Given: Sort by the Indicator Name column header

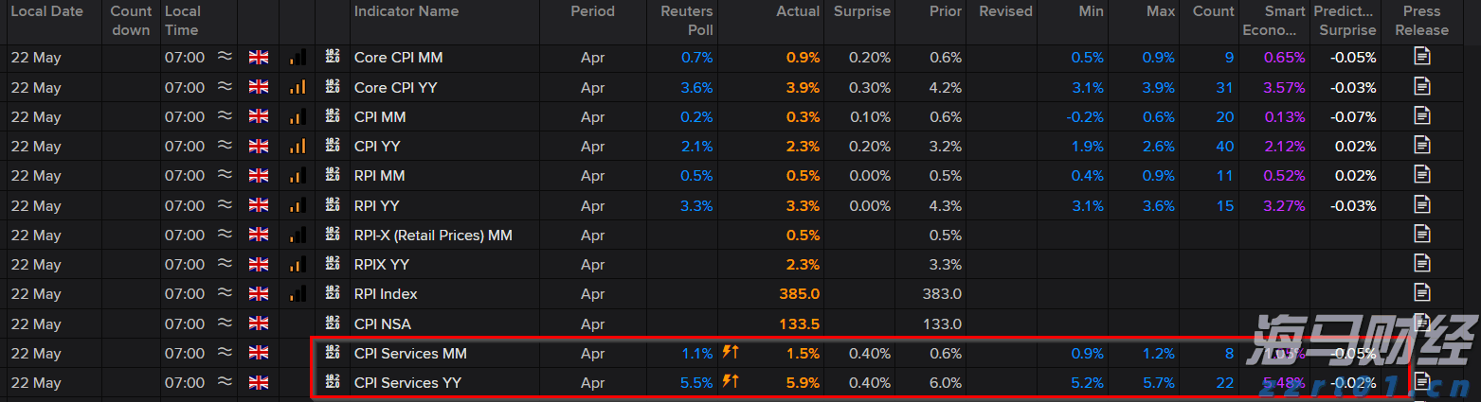Looking at the screenshot, I should coord(406,11).
